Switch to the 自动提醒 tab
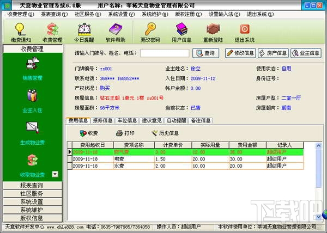This screenshot has height=233, width=327. pos(176,120)
